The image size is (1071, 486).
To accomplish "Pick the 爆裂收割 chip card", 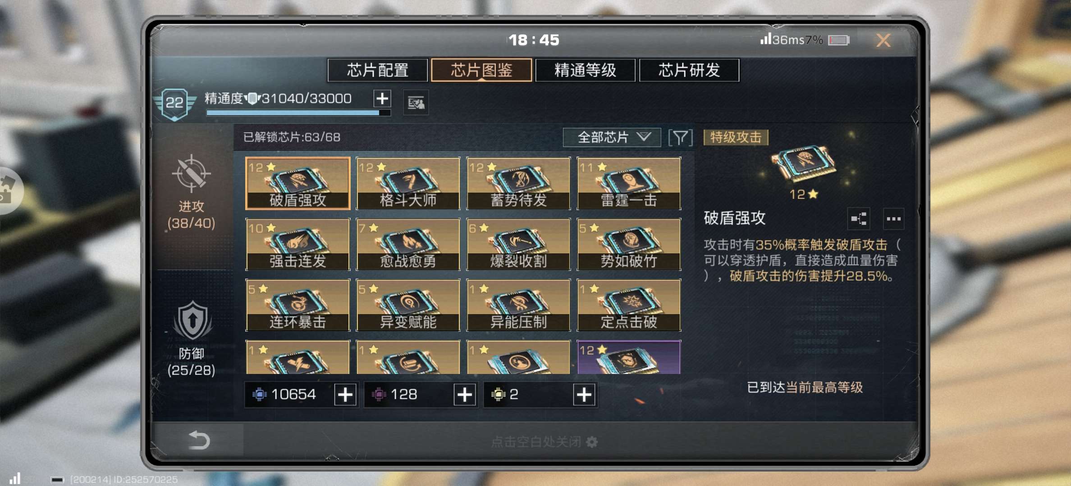I will [518, 244].
